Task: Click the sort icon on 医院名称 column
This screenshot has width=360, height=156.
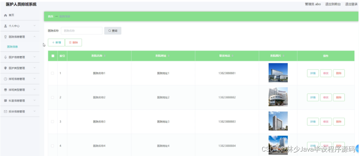Action: [105, 56]
